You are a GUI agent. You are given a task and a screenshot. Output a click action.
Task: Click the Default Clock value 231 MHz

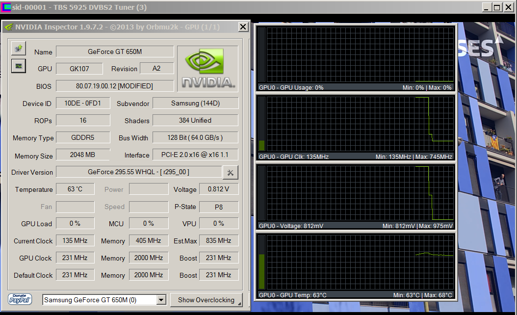coord(75,275)
